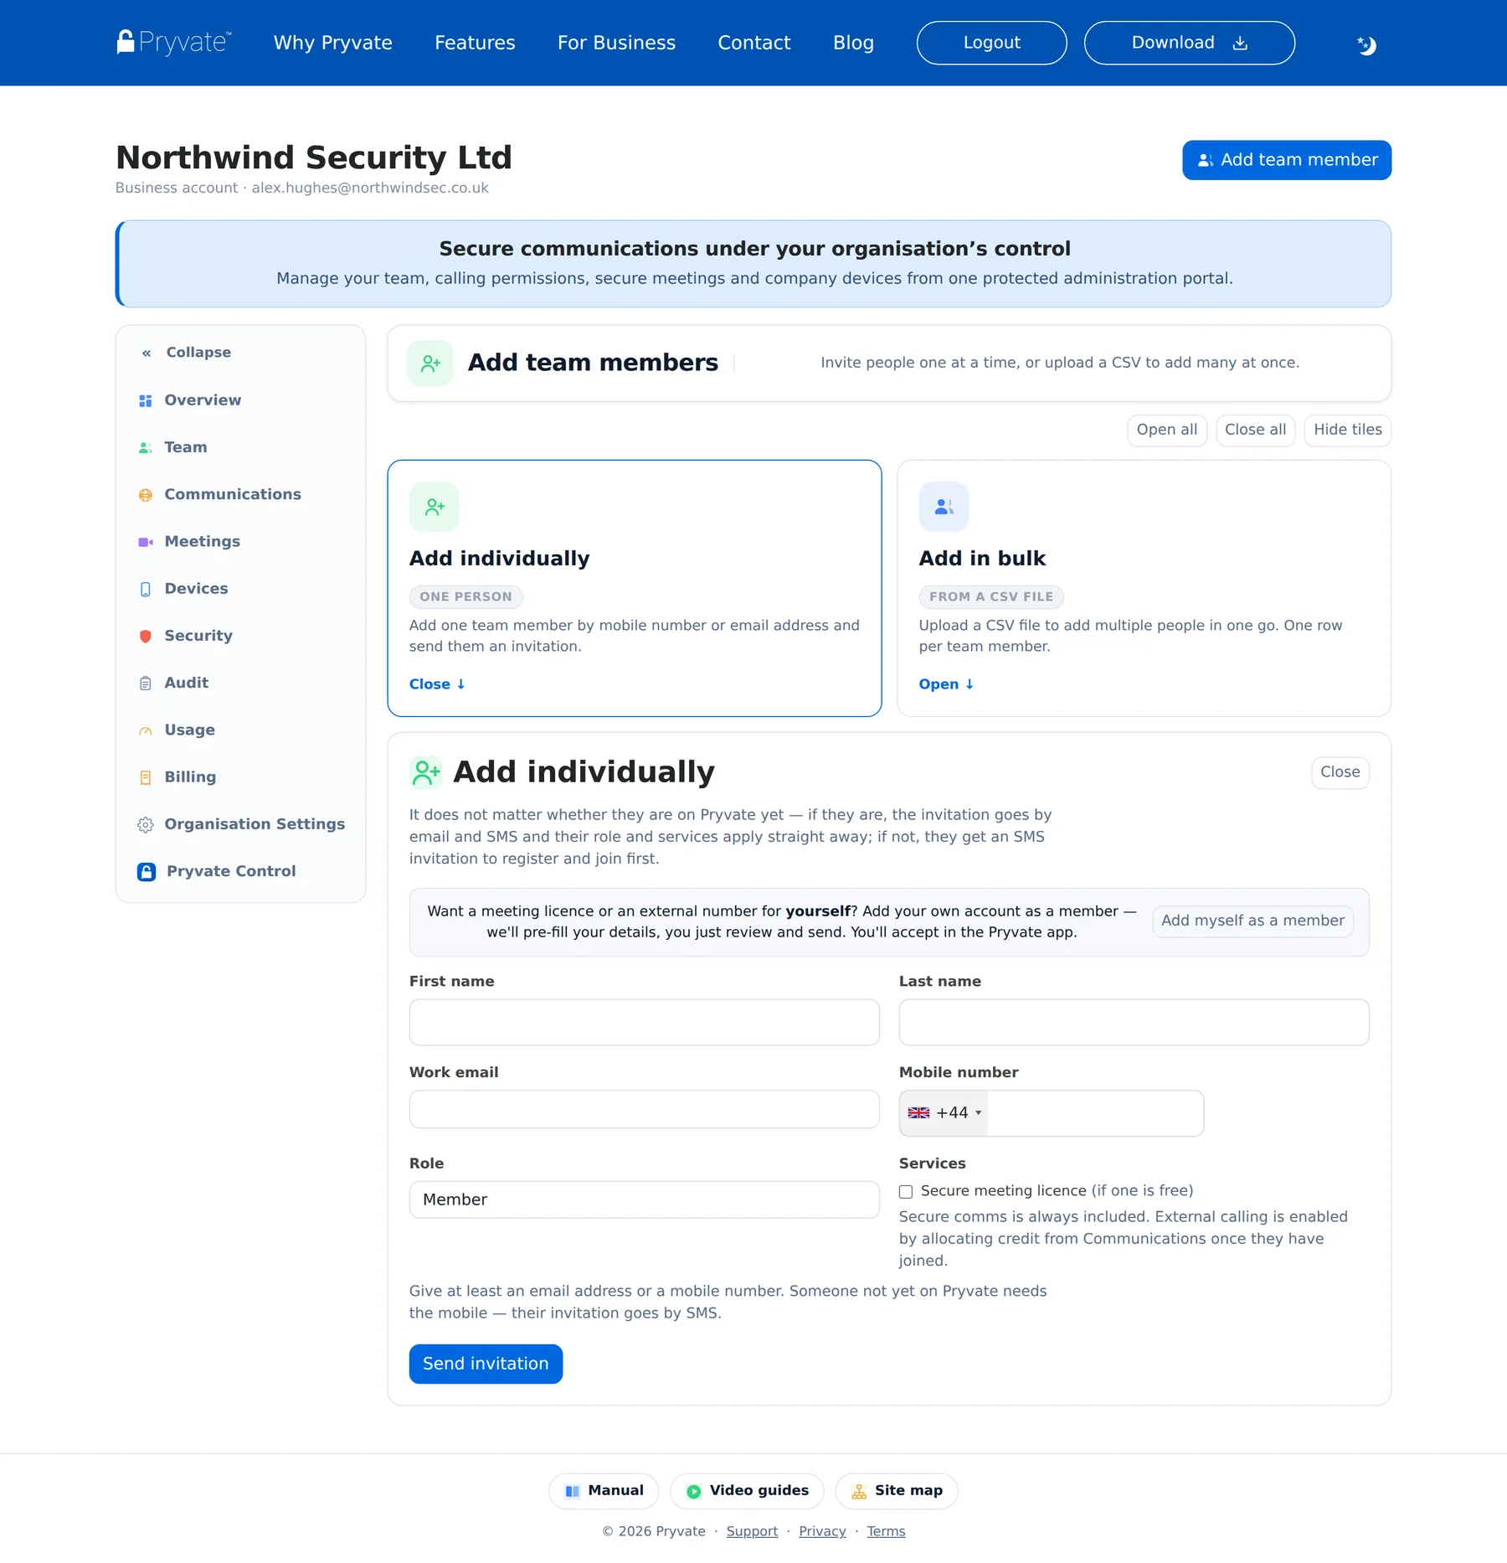Screen dimensions: 1507x1563
Task: Click the First name input field
Action: point(644,1022)
